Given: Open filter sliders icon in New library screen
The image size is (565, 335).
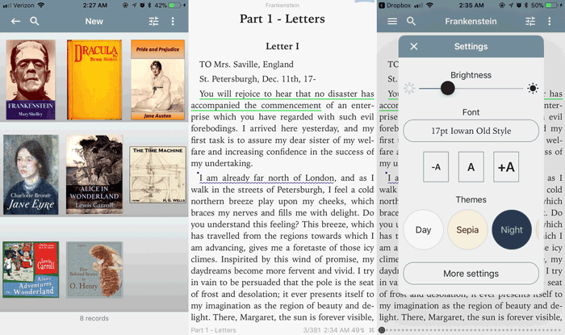Looking at the screenshot, I should 154,21.
